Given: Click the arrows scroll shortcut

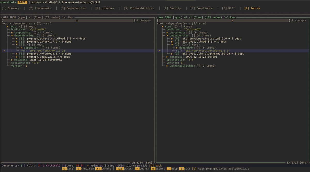Looking at the screenshot, I should click(x=103, y=169).
